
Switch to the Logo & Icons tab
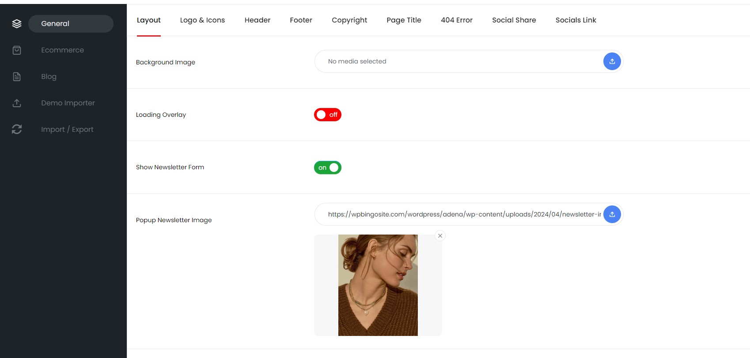click(202, 20)
